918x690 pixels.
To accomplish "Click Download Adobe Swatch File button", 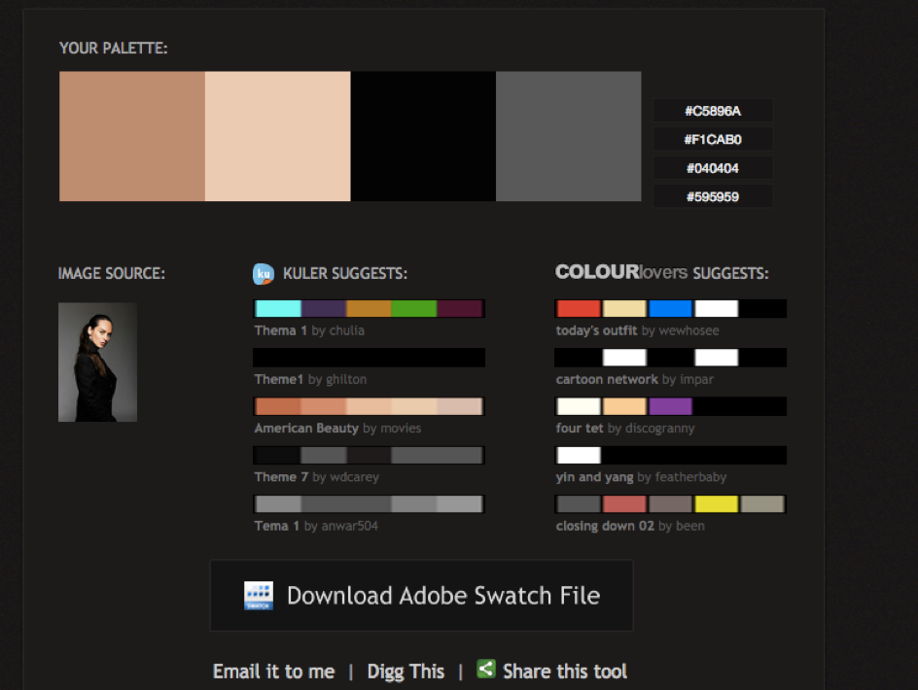I will (421, 596).
